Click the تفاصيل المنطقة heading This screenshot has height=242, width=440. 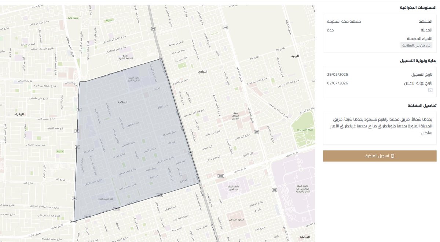point(422,105)
